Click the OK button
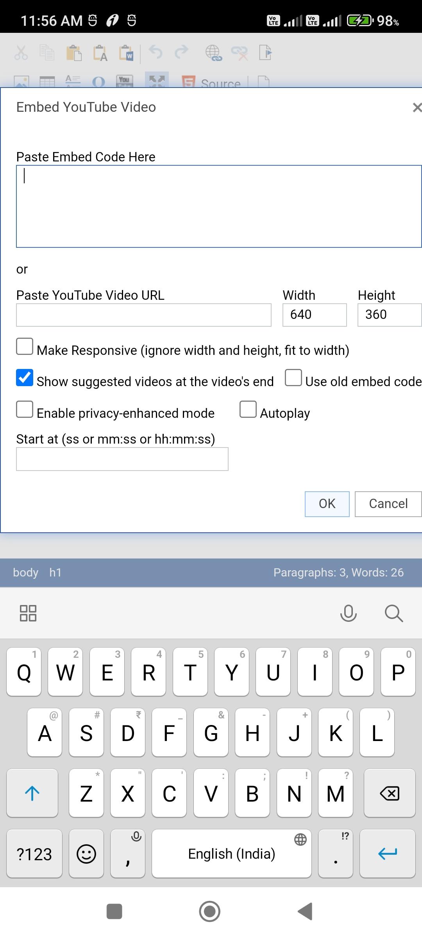The width and height of the screenshot is (422, 938). [327, 504]
